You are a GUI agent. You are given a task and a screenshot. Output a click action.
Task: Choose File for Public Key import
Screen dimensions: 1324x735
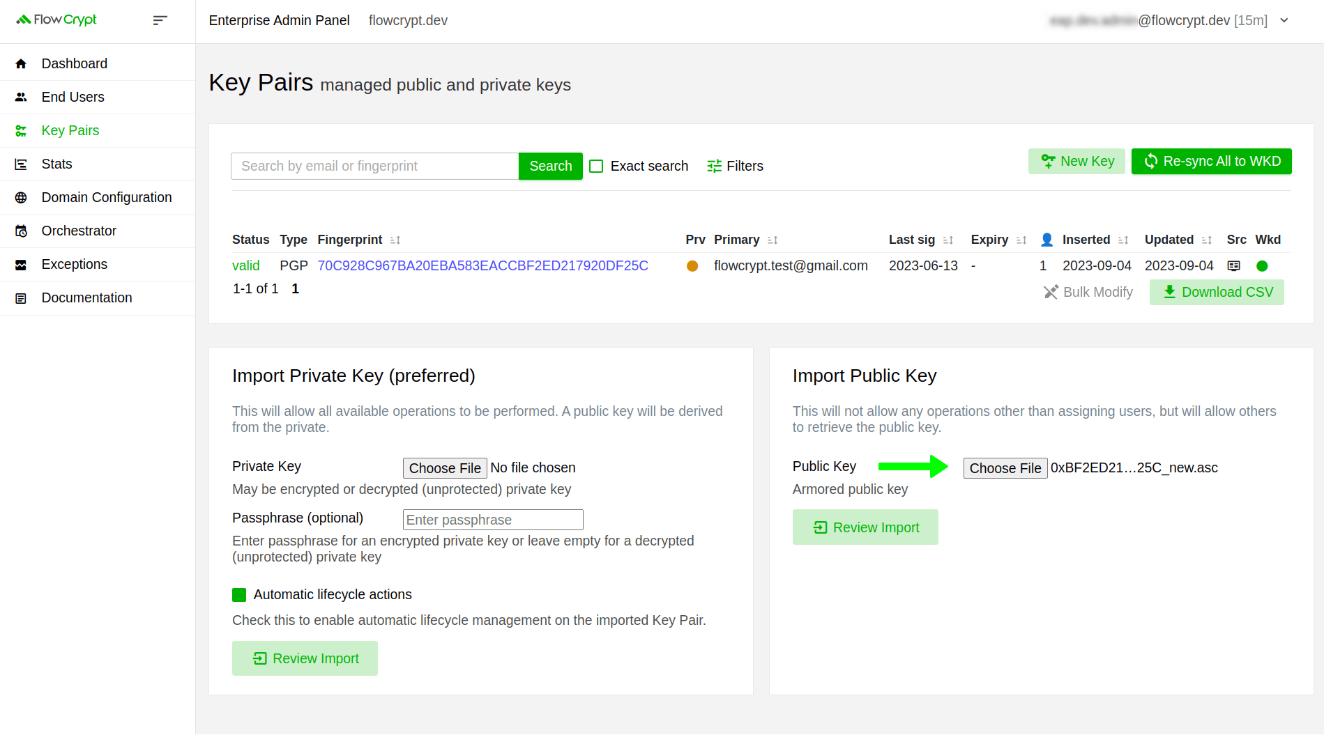[1005, 468]
